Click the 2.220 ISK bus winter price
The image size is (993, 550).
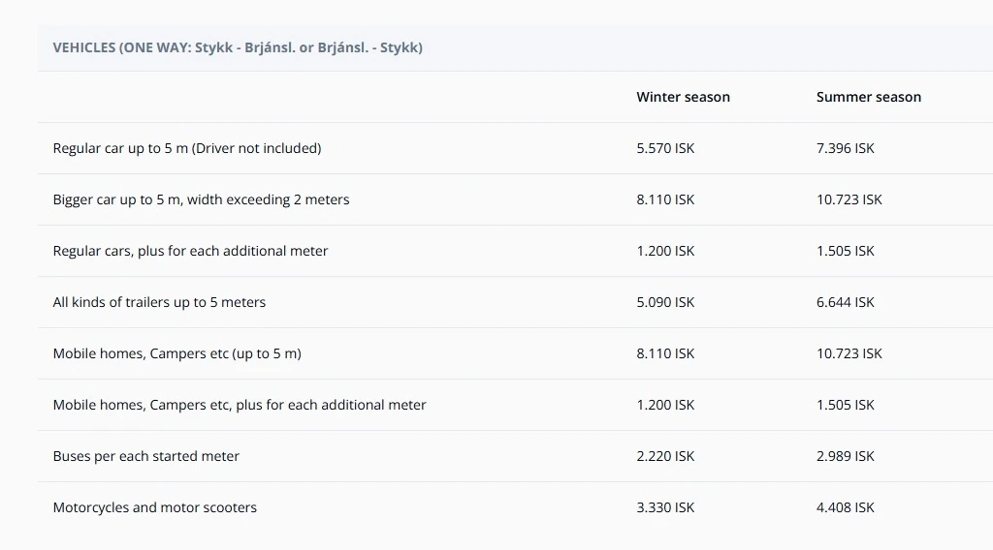point(665,456)
